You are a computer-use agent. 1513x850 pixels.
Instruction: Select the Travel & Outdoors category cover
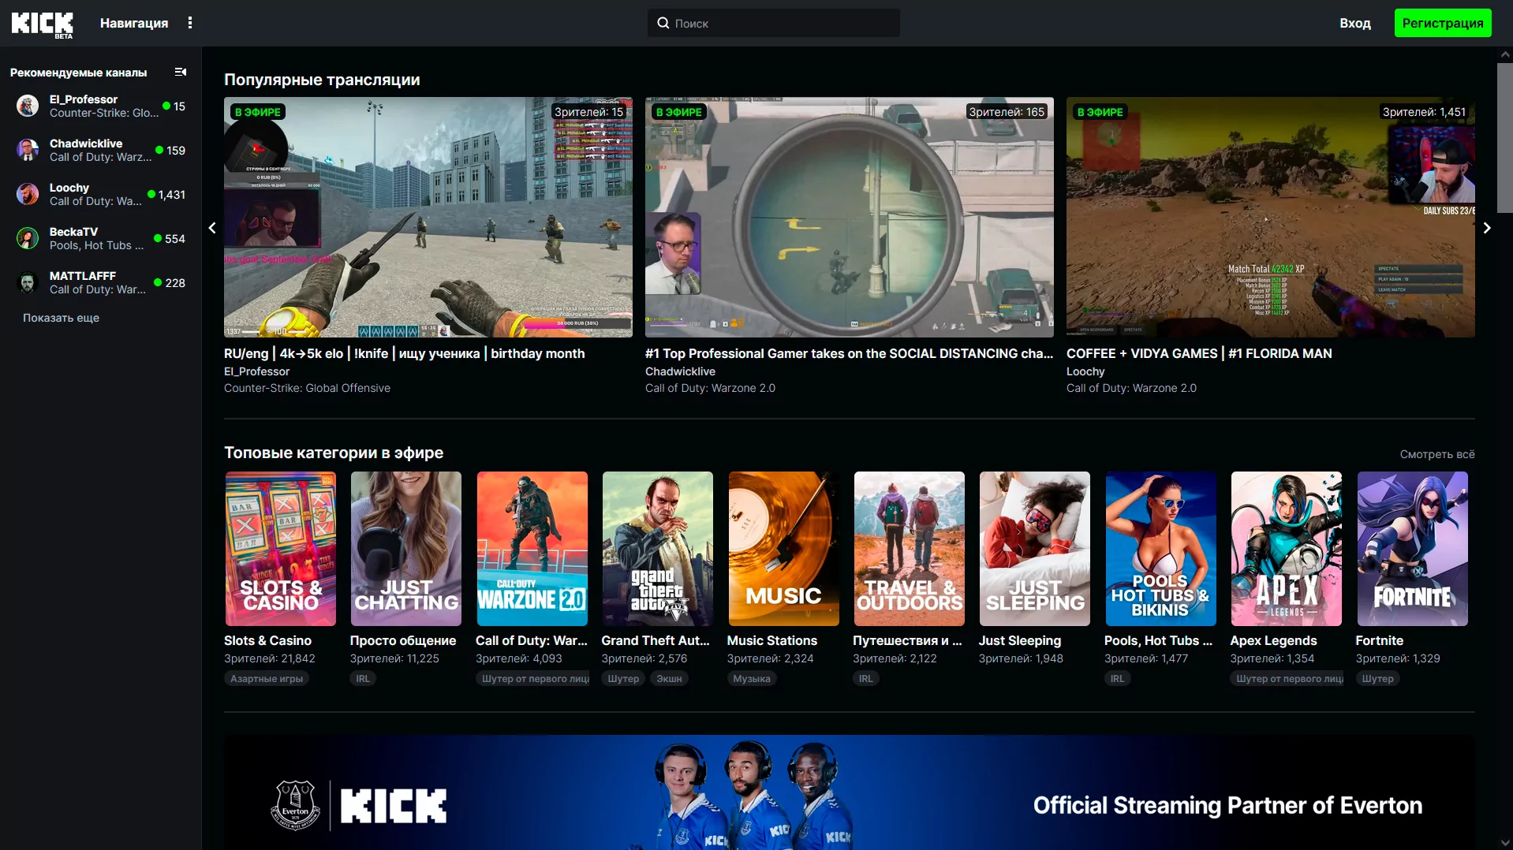click(x=910, y=549)
